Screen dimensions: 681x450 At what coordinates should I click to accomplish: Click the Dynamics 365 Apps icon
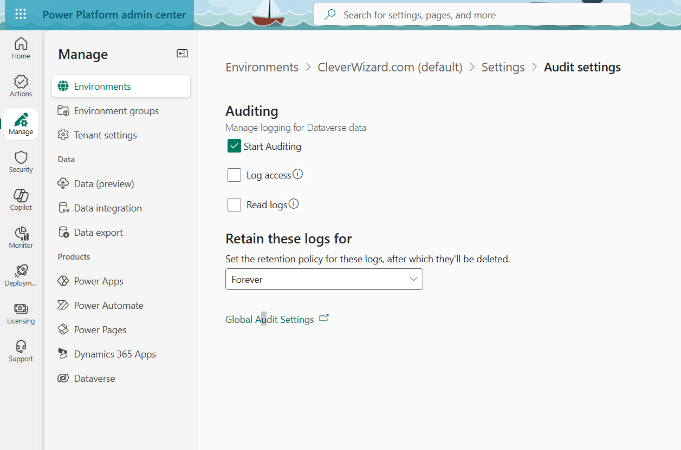point(63,354)
